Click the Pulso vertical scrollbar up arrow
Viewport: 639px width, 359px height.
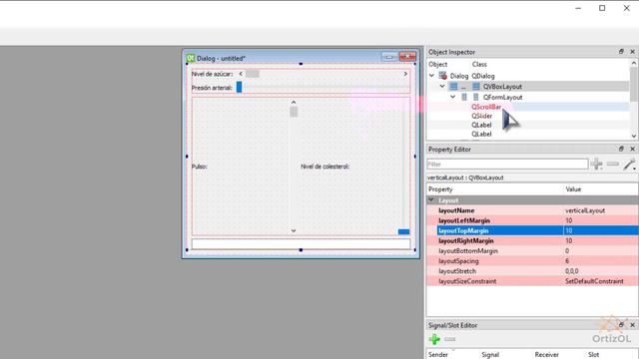tap(294, 102)
